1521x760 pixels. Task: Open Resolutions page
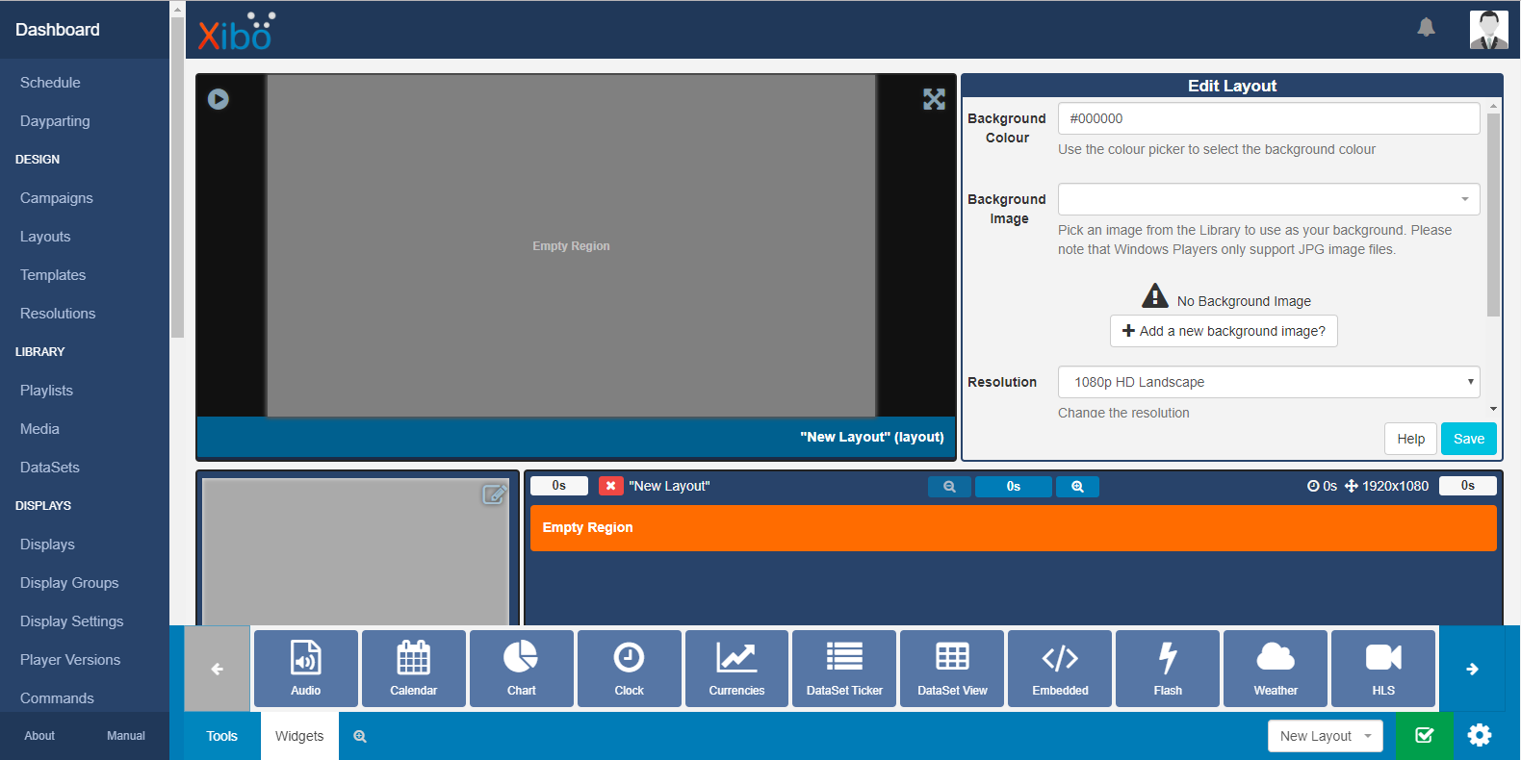pyautogui.click(x=58, y=314)
